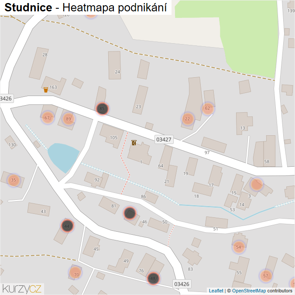
Task: Click building number 14
Action: (x=242, y=205)
